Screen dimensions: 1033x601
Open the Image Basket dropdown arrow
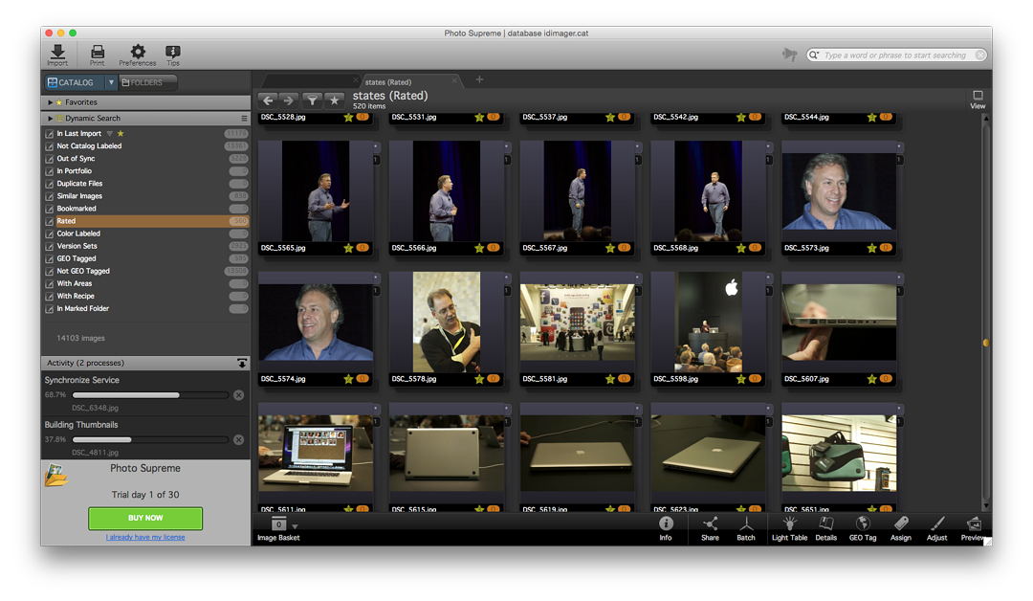pos(295,526)
